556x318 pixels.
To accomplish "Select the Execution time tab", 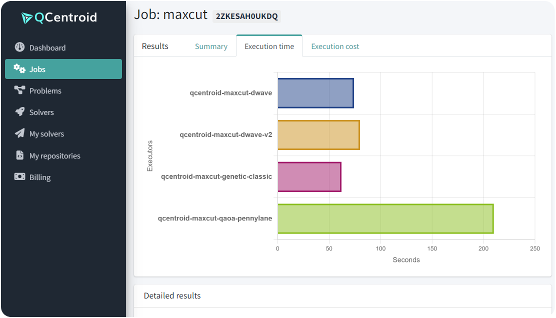I will [269, 46].
